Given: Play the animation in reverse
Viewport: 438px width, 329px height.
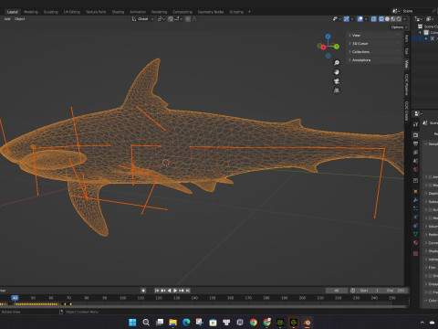Looking at the screenshot, I should (170, 291).
